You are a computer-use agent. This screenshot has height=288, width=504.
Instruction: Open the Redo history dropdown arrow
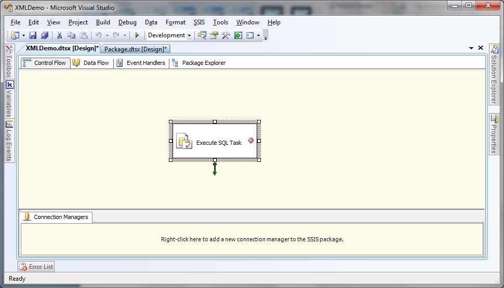point(125,36)
